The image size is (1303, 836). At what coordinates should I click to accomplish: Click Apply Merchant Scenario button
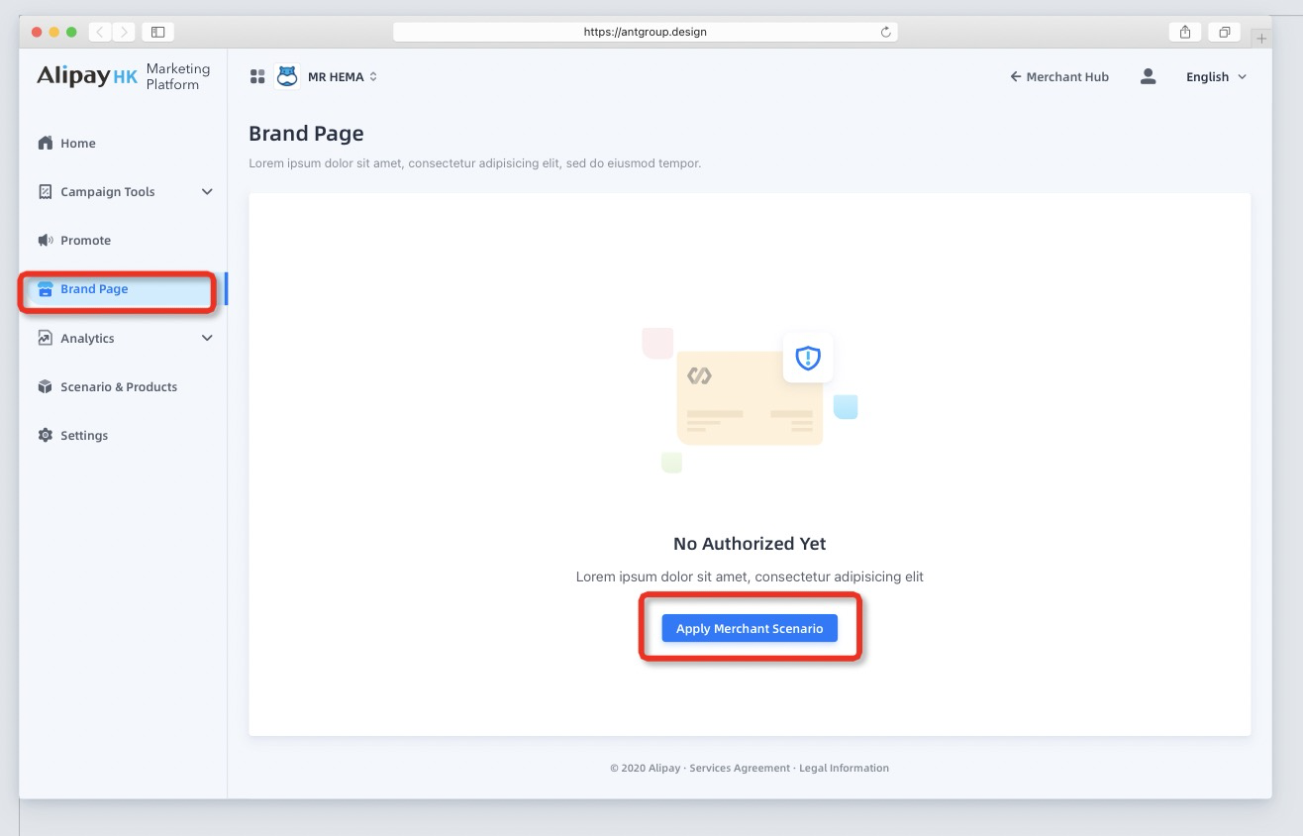(x=750, y=629)
